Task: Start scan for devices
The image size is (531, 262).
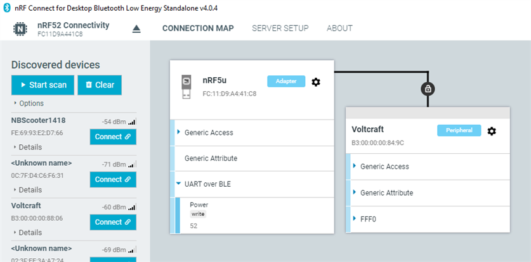Action: (43, 85)
